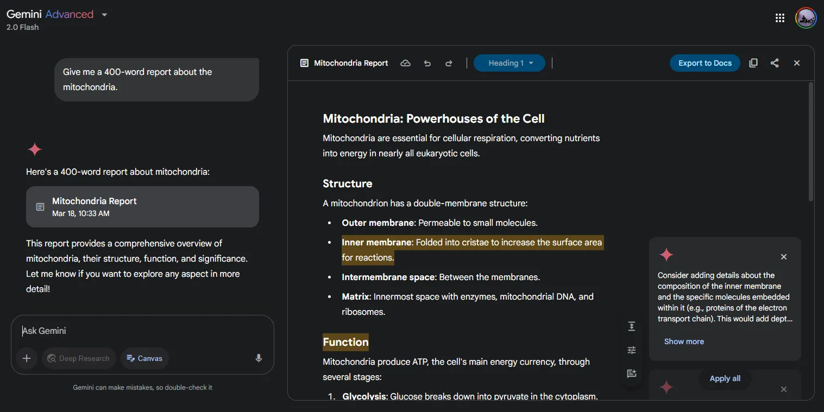The image size is (824, 412).
Task: Open the Heading 1 style dropdown
Action: click(x=510, y=63)
